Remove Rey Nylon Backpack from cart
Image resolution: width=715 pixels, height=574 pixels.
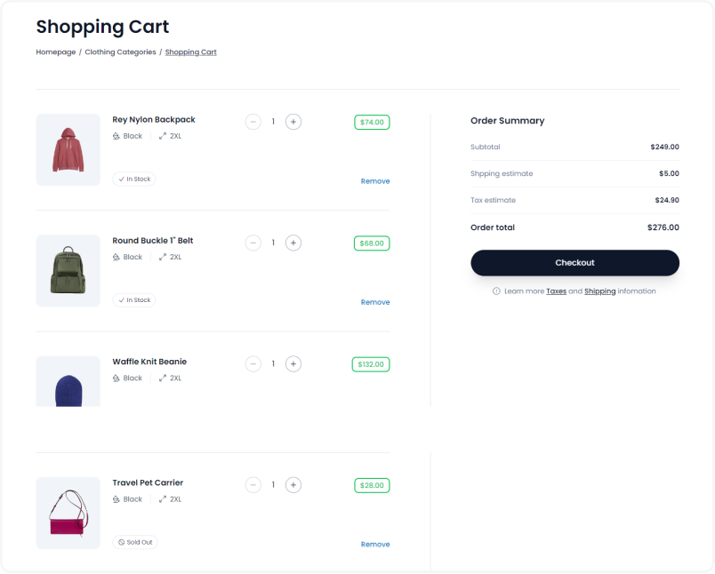click(375, 181)
